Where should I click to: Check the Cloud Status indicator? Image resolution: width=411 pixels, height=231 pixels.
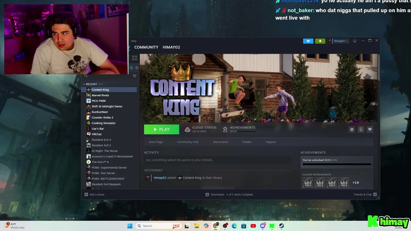(x=200, y=129)
